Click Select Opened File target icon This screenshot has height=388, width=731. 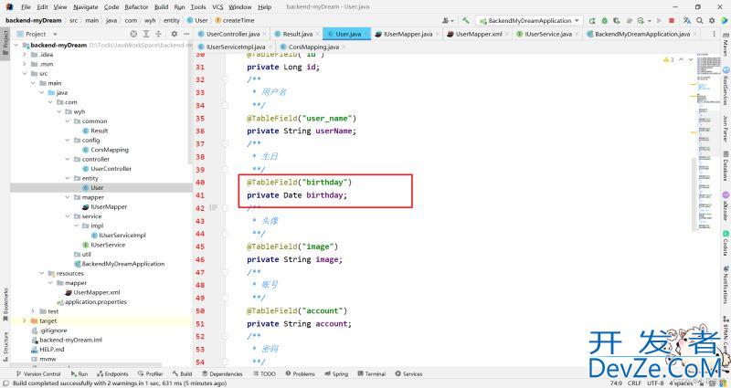pyautogui.click(x=133, y=34)
